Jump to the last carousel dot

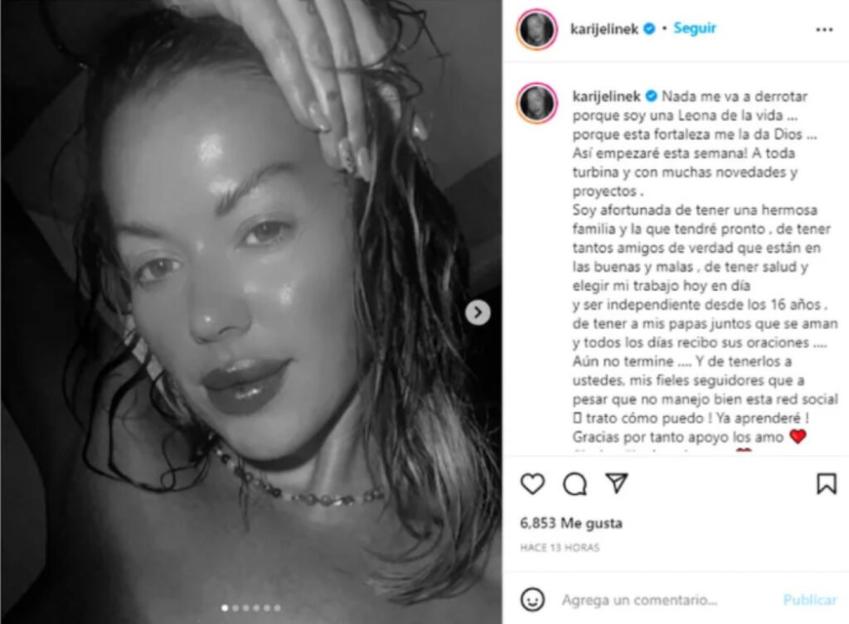(277, 607)
